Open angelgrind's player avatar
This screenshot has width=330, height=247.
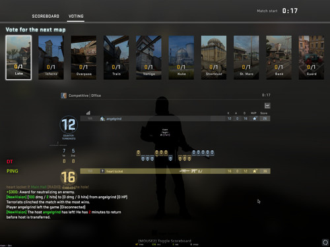click(102, 119)
